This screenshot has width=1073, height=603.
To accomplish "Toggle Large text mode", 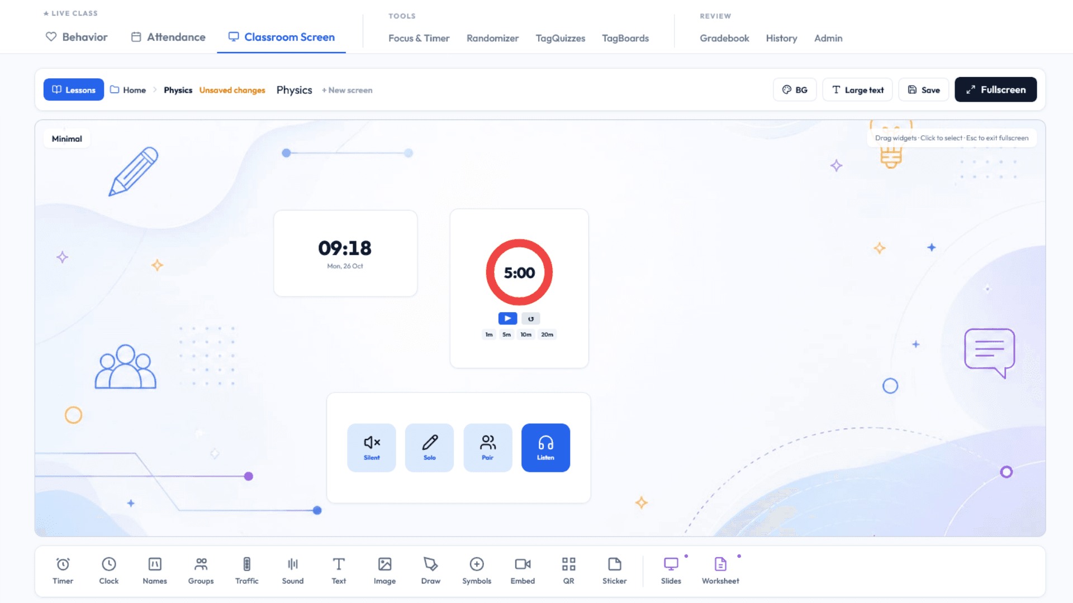I will tap(857, 90).
